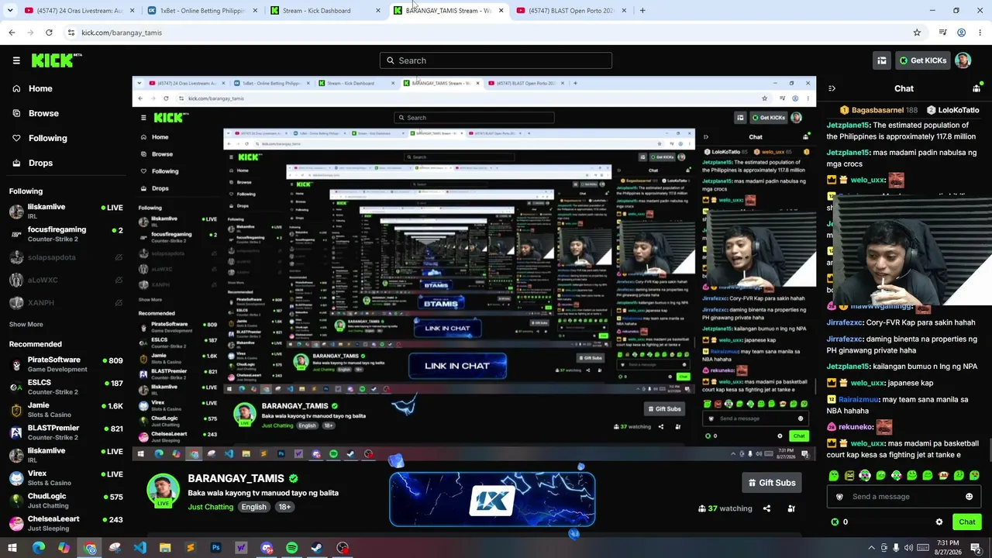Click the Get KICKs button
The image size is (992, 558).
pos(922,60)
